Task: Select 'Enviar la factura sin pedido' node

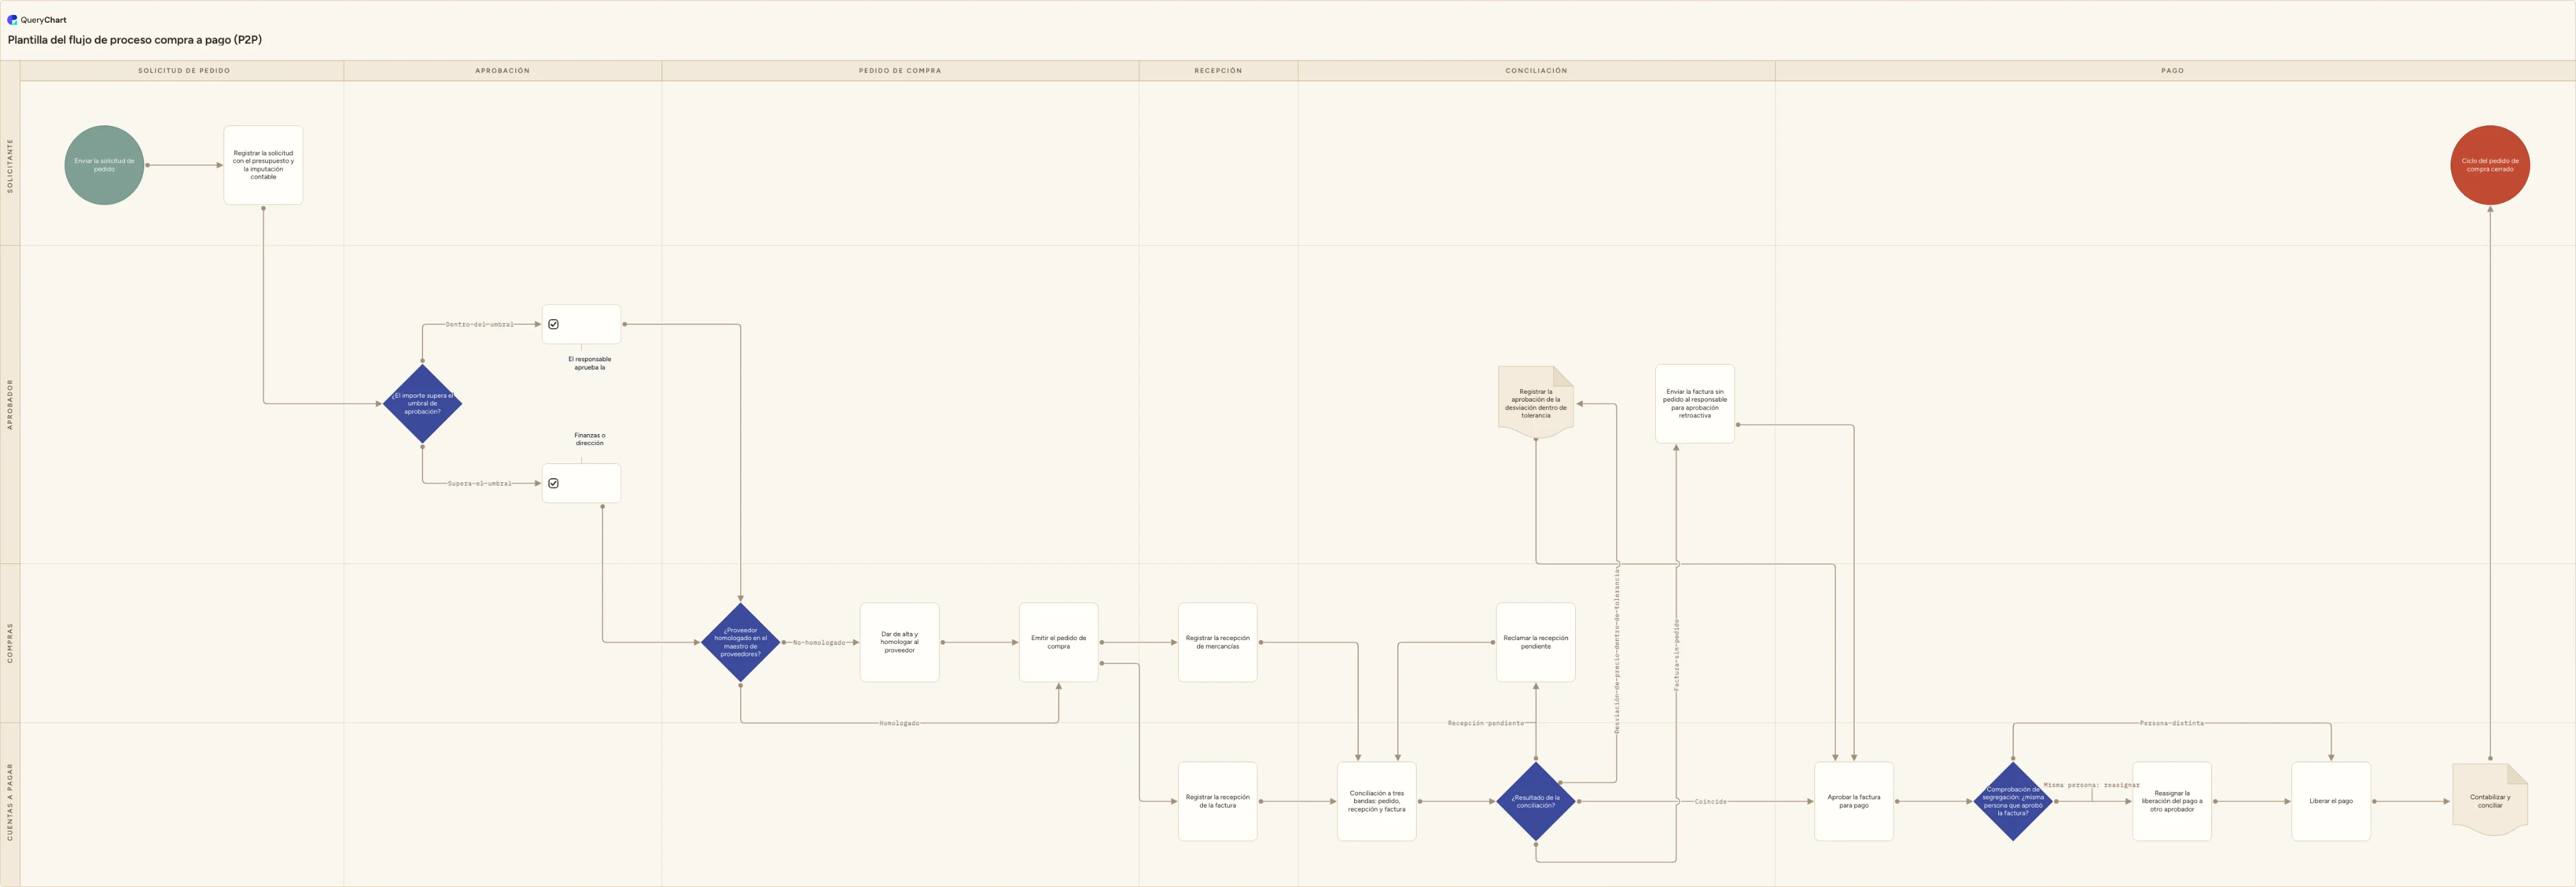Action: 1694,404
